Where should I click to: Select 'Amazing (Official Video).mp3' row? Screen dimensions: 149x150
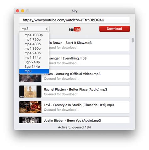click(74, 76)
